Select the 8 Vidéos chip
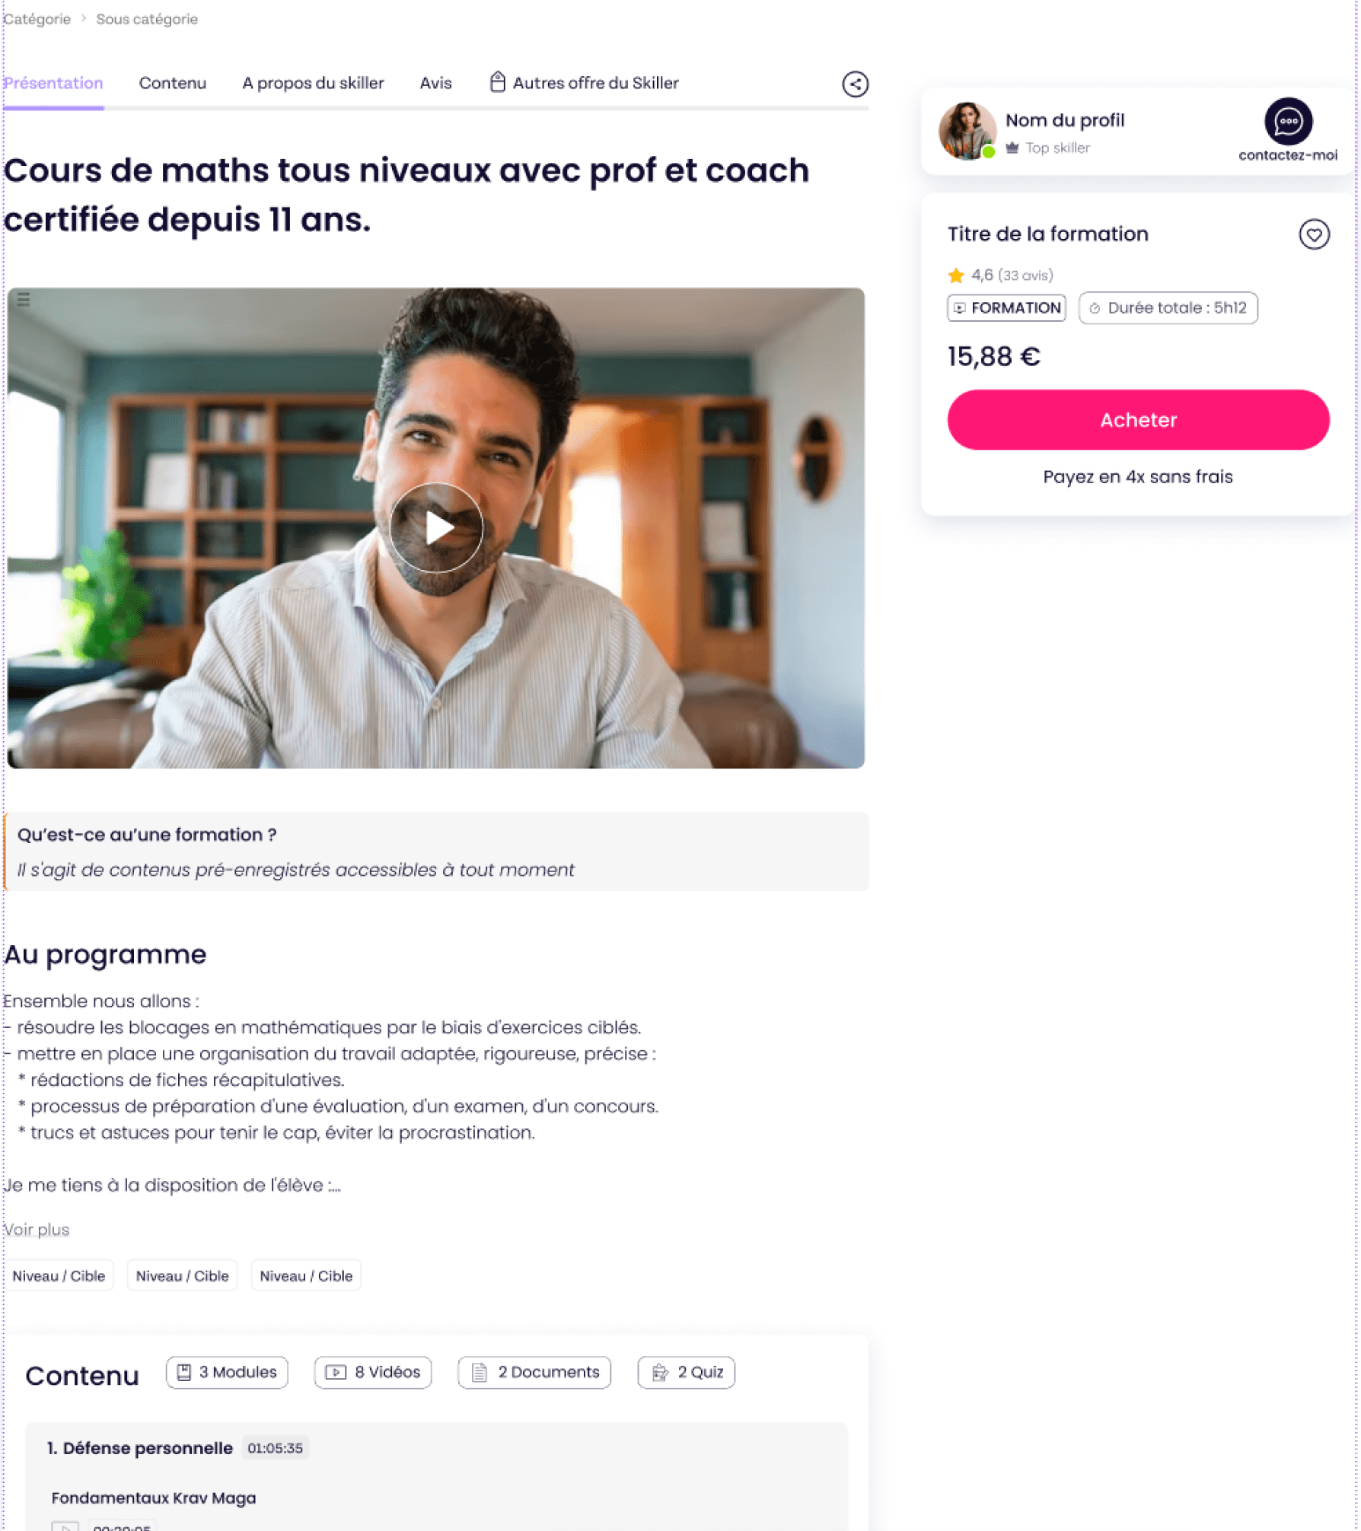Image resolution: width=1361 pixels, height=1531 pixels. 373,1372
